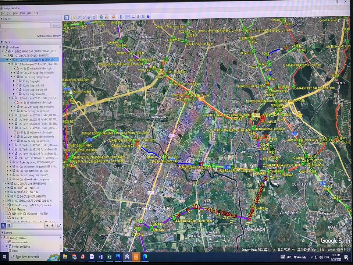Image resolution: width=353 pixels, height=265 pixels.
Task: Click the Add Placemark toolbar icon
Action: [x=74, y=17]
